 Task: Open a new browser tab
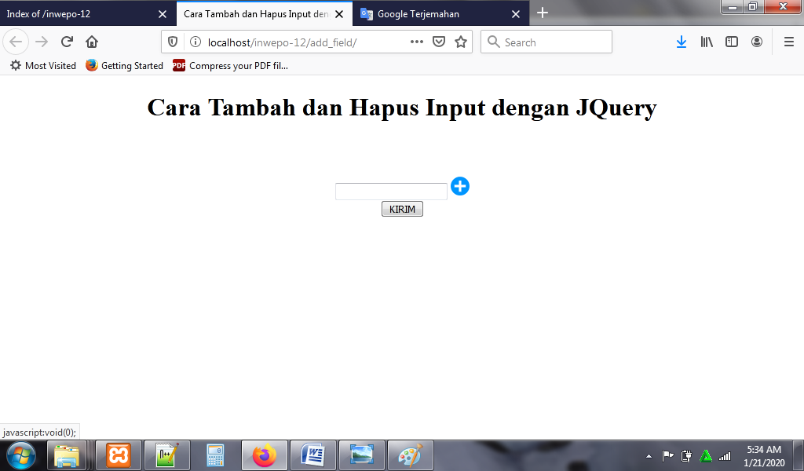pos(543,13)
